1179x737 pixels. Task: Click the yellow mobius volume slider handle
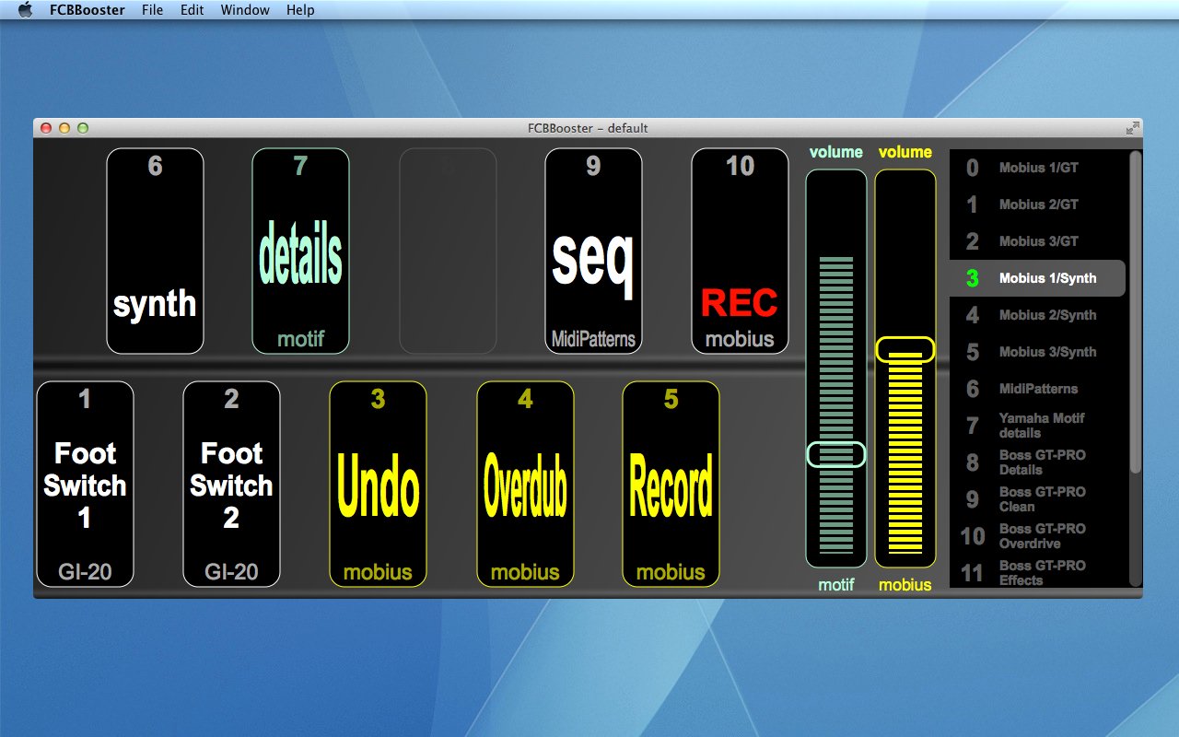click(x=905, y=349)
